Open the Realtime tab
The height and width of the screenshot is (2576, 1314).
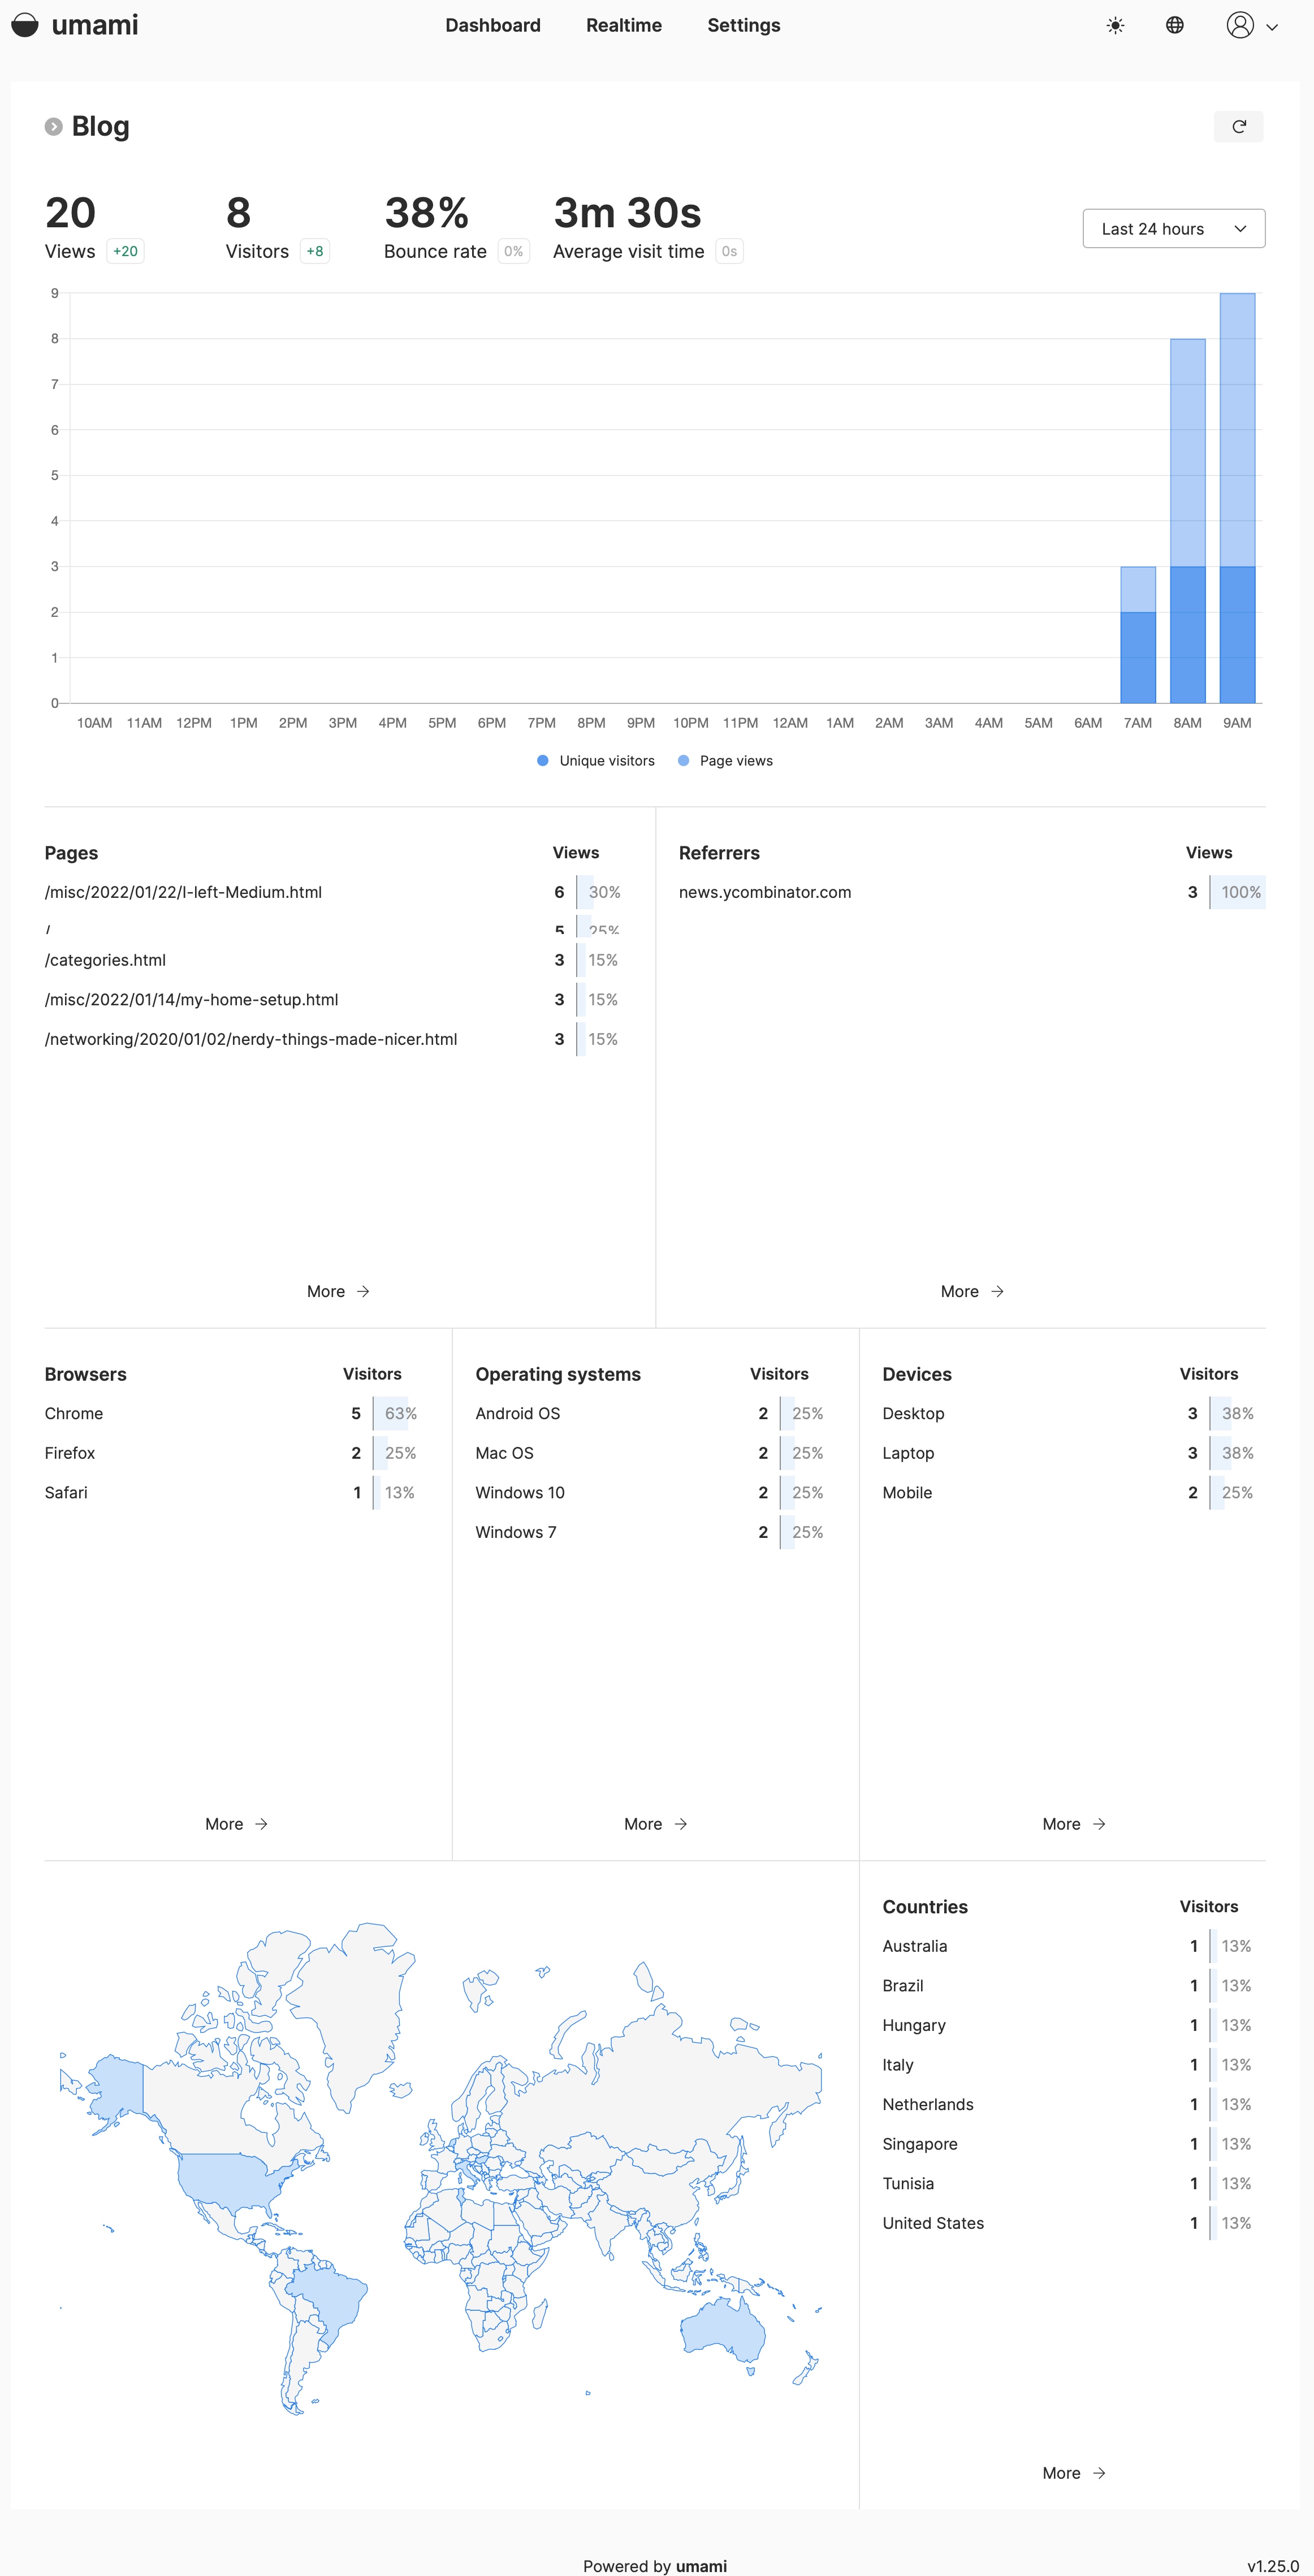pos(624,25)
